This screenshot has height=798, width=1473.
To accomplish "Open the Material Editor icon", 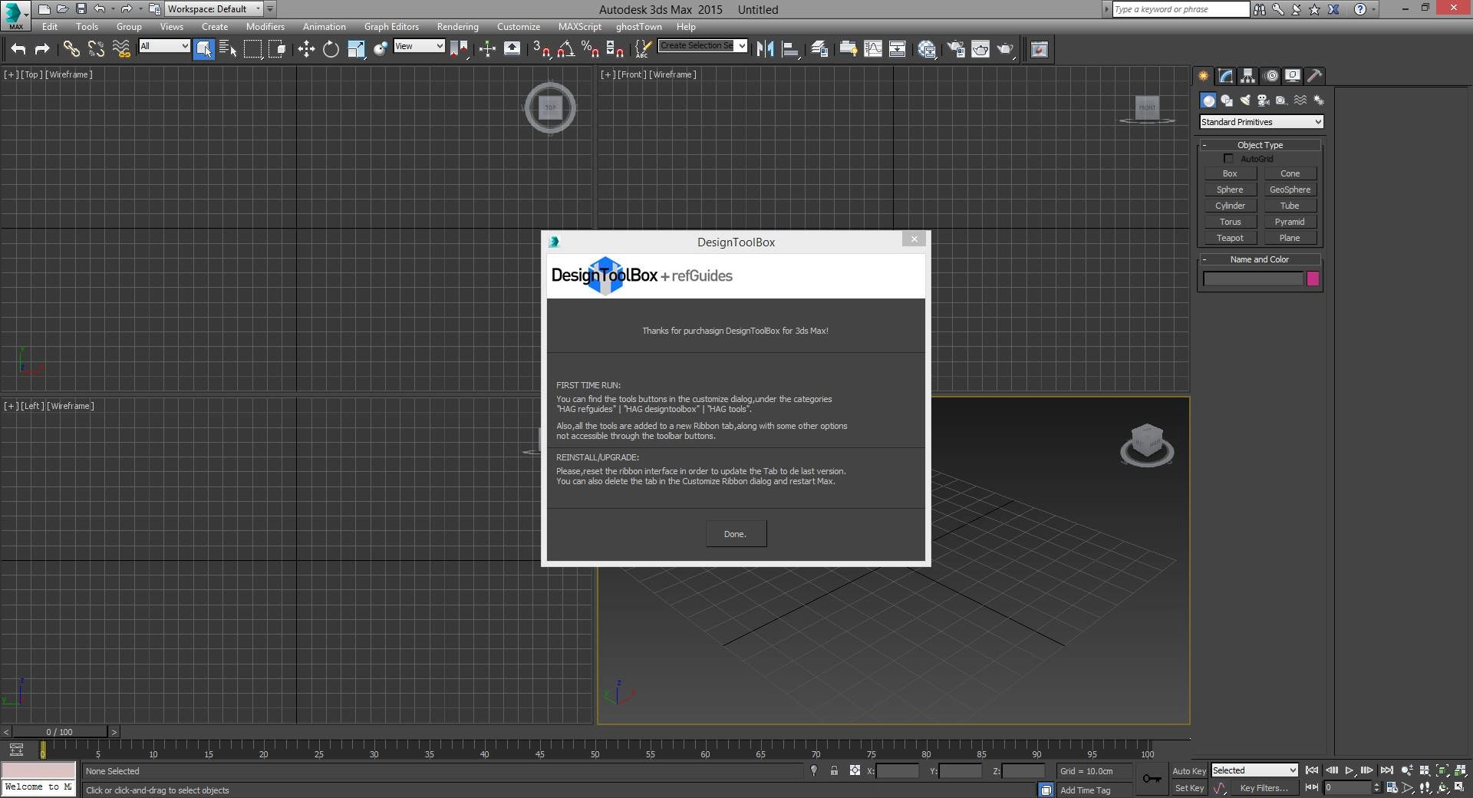I will (927, 49).
